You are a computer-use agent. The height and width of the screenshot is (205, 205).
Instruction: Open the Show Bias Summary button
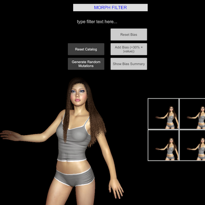click(129, 64)
